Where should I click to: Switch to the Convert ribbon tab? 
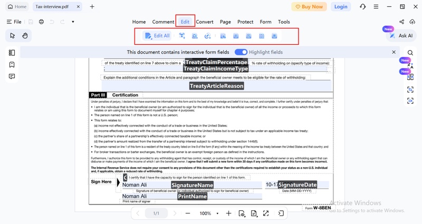[205, 22]
